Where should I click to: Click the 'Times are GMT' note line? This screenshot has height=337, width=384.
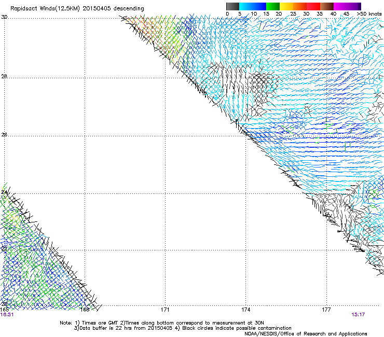(162, 323)
